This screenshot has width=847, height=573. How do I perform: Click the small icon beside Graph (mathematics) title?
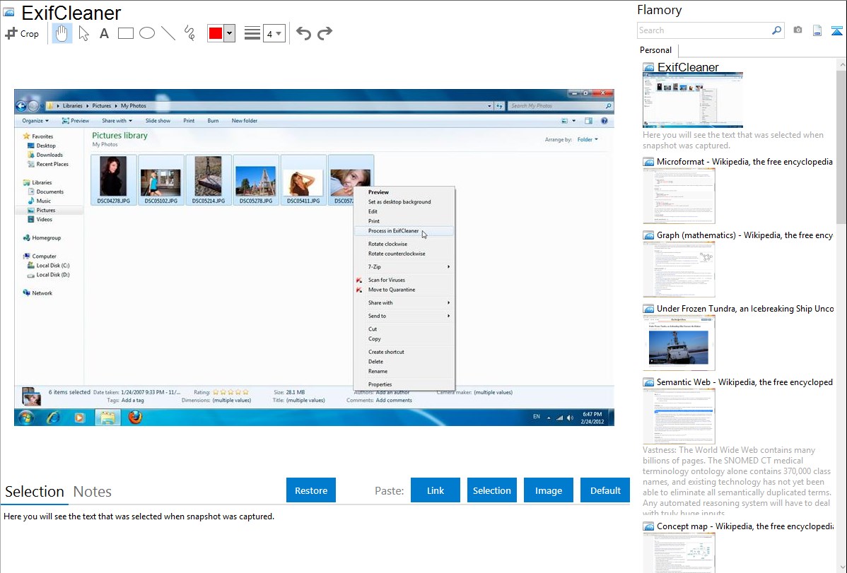[648, 235]
